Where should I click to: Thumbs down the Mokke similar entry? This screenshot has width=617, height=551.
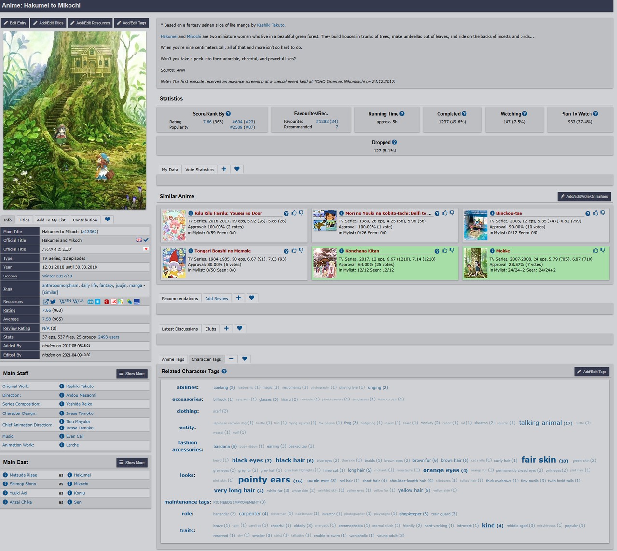(603, 250)
